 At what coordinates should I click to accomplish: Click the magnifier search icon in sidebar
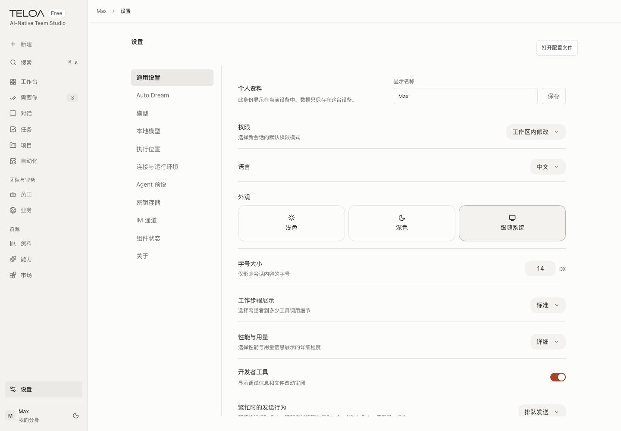pos(13,62)
